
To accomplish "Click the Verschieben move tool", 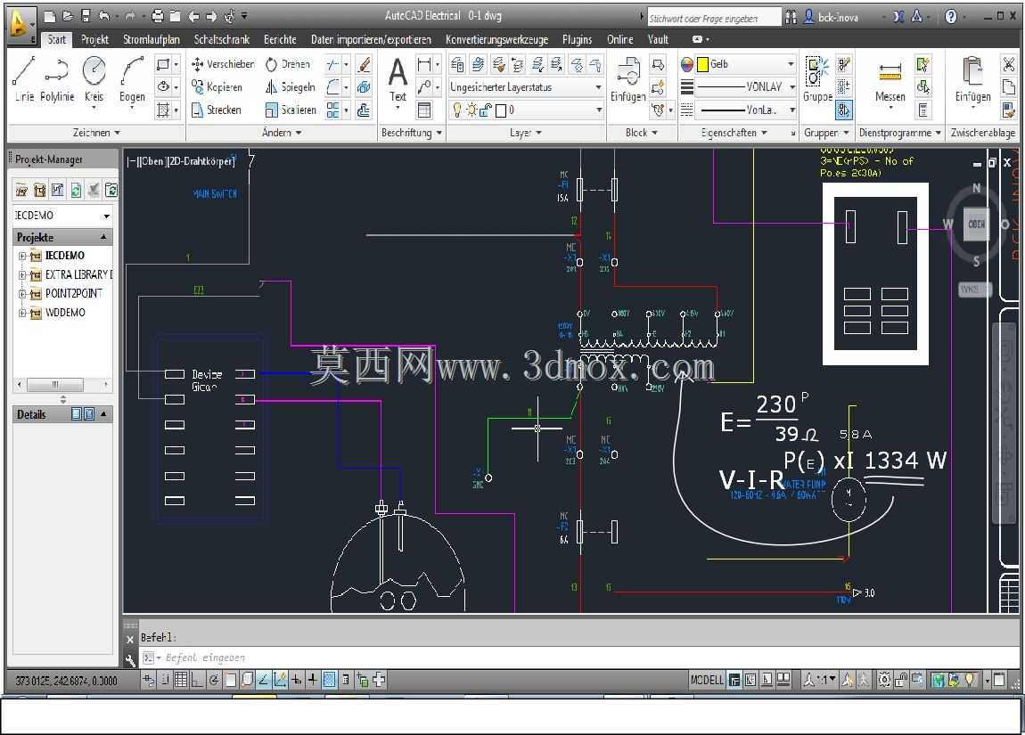I will (x=222, y=64).
